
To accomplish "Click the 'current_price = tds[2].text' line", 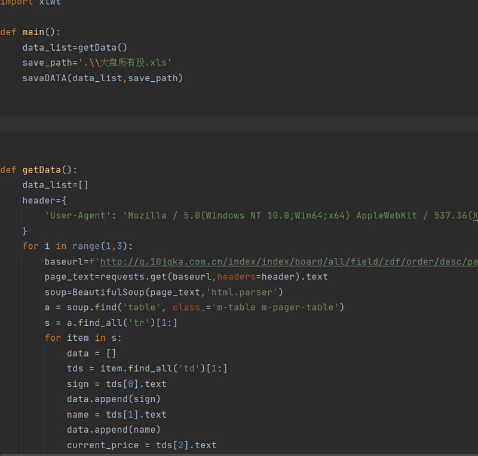I will (x=142, y=445).
